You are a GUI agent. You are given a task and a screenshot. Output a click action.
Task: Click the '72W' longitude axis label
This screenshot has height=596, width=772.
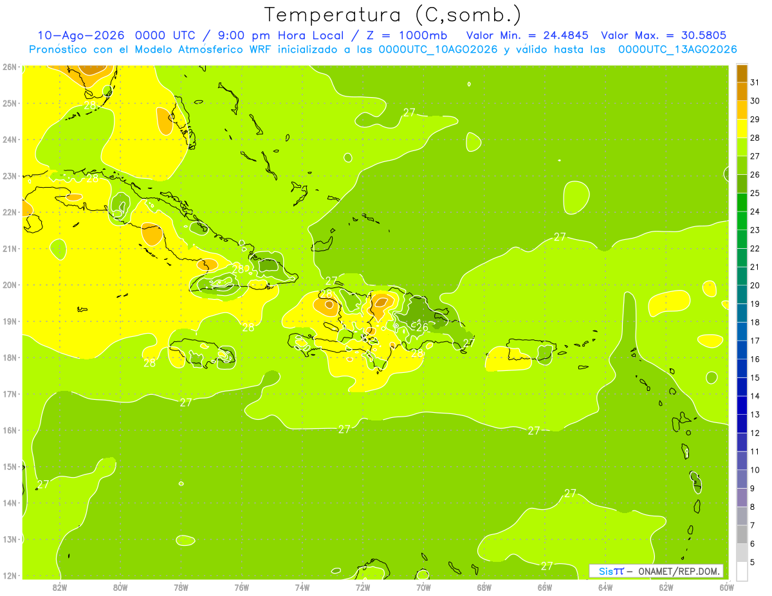(x=363, y=587)
